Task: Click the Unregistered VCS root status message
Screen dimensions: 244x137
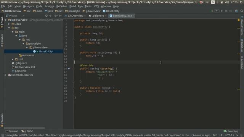Action: (x=108, y=135)
